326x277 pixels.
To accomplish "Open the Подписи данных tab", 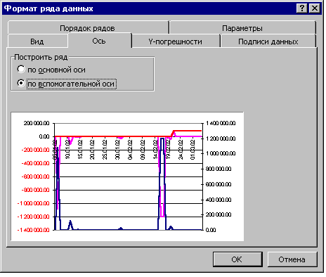I will tap(268, 41).
